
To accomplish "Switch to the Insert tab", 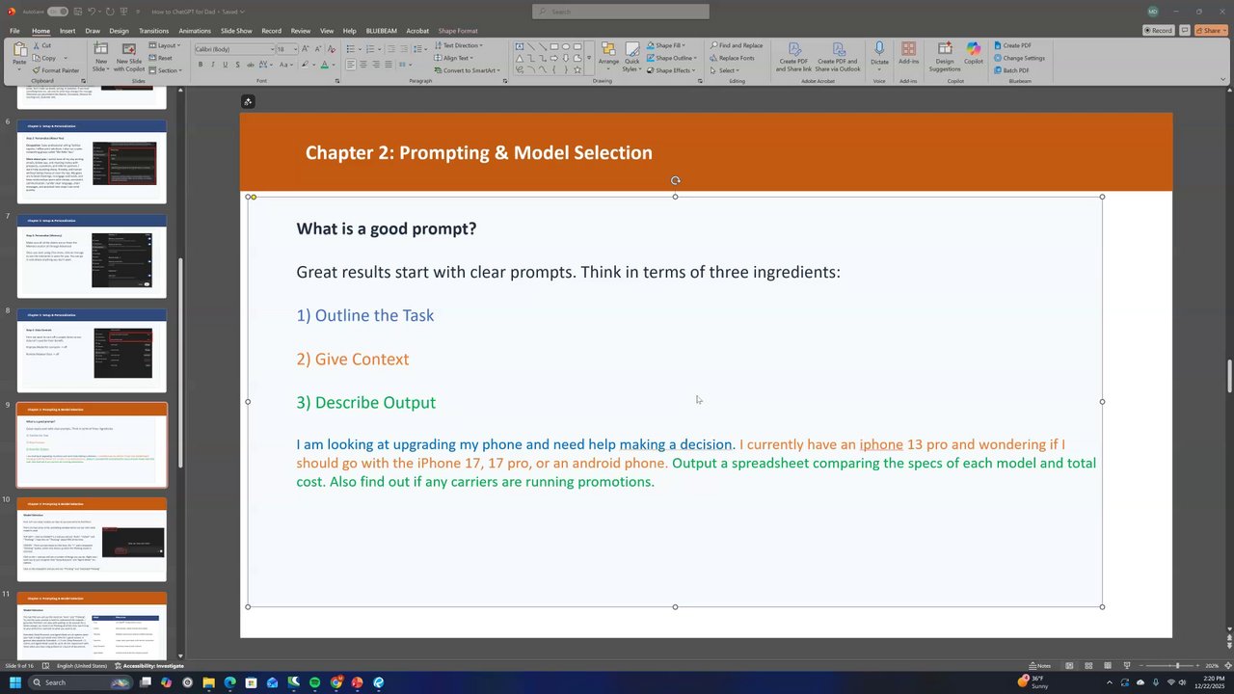I will [67, 31].
